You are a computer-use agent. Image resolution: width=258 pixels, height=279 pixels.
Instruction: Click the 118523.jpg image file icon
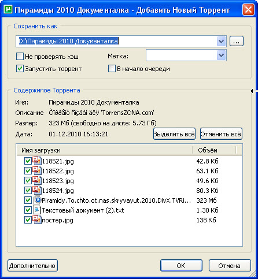[37, 181]
